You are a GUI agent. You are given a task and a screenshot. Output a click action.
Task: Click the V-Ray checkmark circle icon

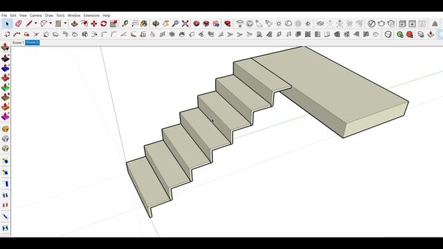[371, 24]
